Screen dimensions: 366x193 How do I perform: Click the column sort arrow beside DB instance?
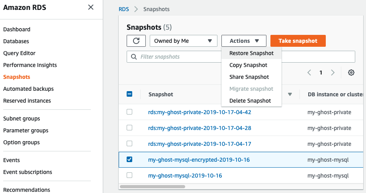pyautogui.click(x=290, y=94)
